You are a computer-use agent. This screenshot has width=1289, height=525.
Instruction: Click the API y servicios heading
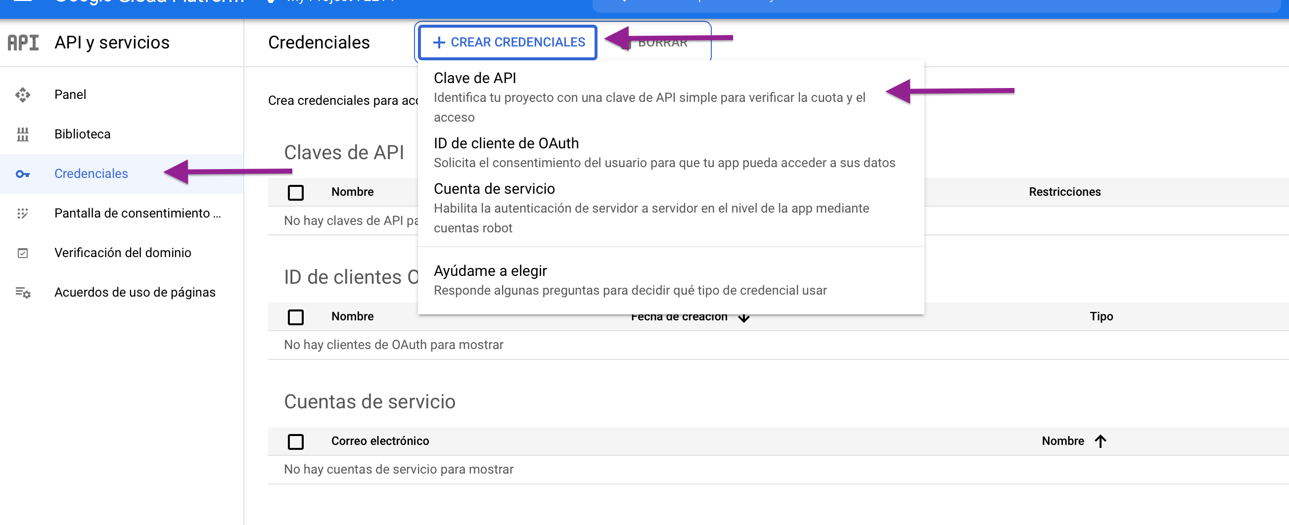tap(112, 43)
